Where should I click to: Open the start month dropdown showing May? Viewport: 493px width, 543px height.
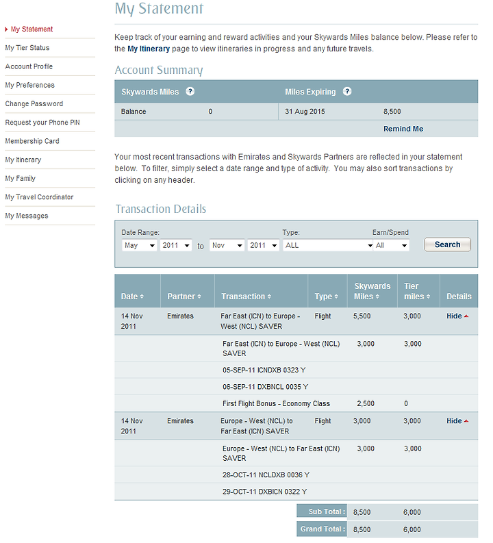pyautogui.click(x=139, y=245)
